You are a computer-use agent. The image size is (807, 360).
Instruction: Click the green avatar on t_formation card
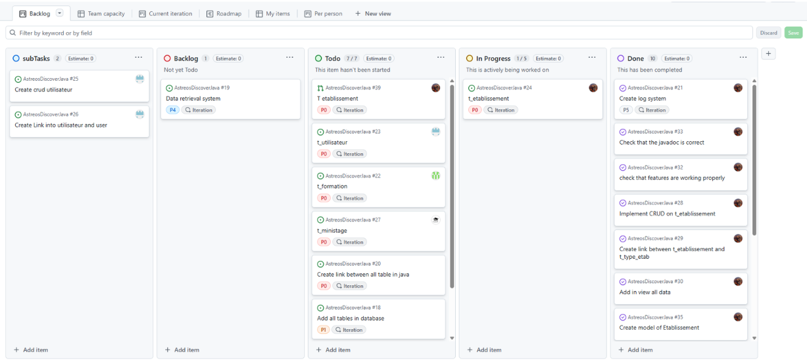[x=435, y=175]
